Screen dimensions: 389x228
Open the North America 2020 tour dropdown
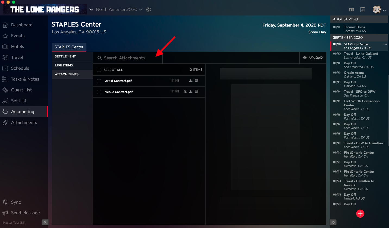click(x=119, y=9)
